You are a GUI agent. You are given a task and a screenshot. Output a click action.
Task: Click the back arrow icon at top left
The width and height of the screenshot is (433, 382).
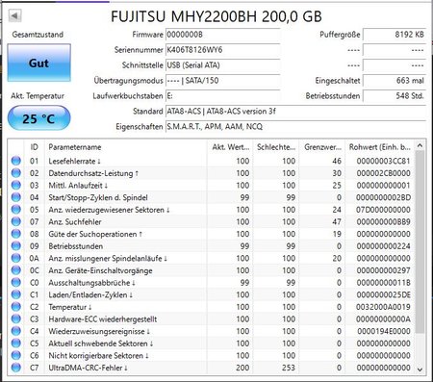tap(14, 15)
